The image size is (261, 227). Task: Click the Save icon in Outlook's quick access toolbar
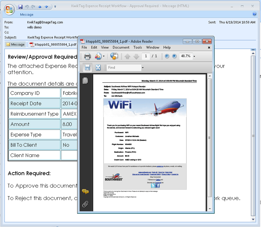coord(21,7)
